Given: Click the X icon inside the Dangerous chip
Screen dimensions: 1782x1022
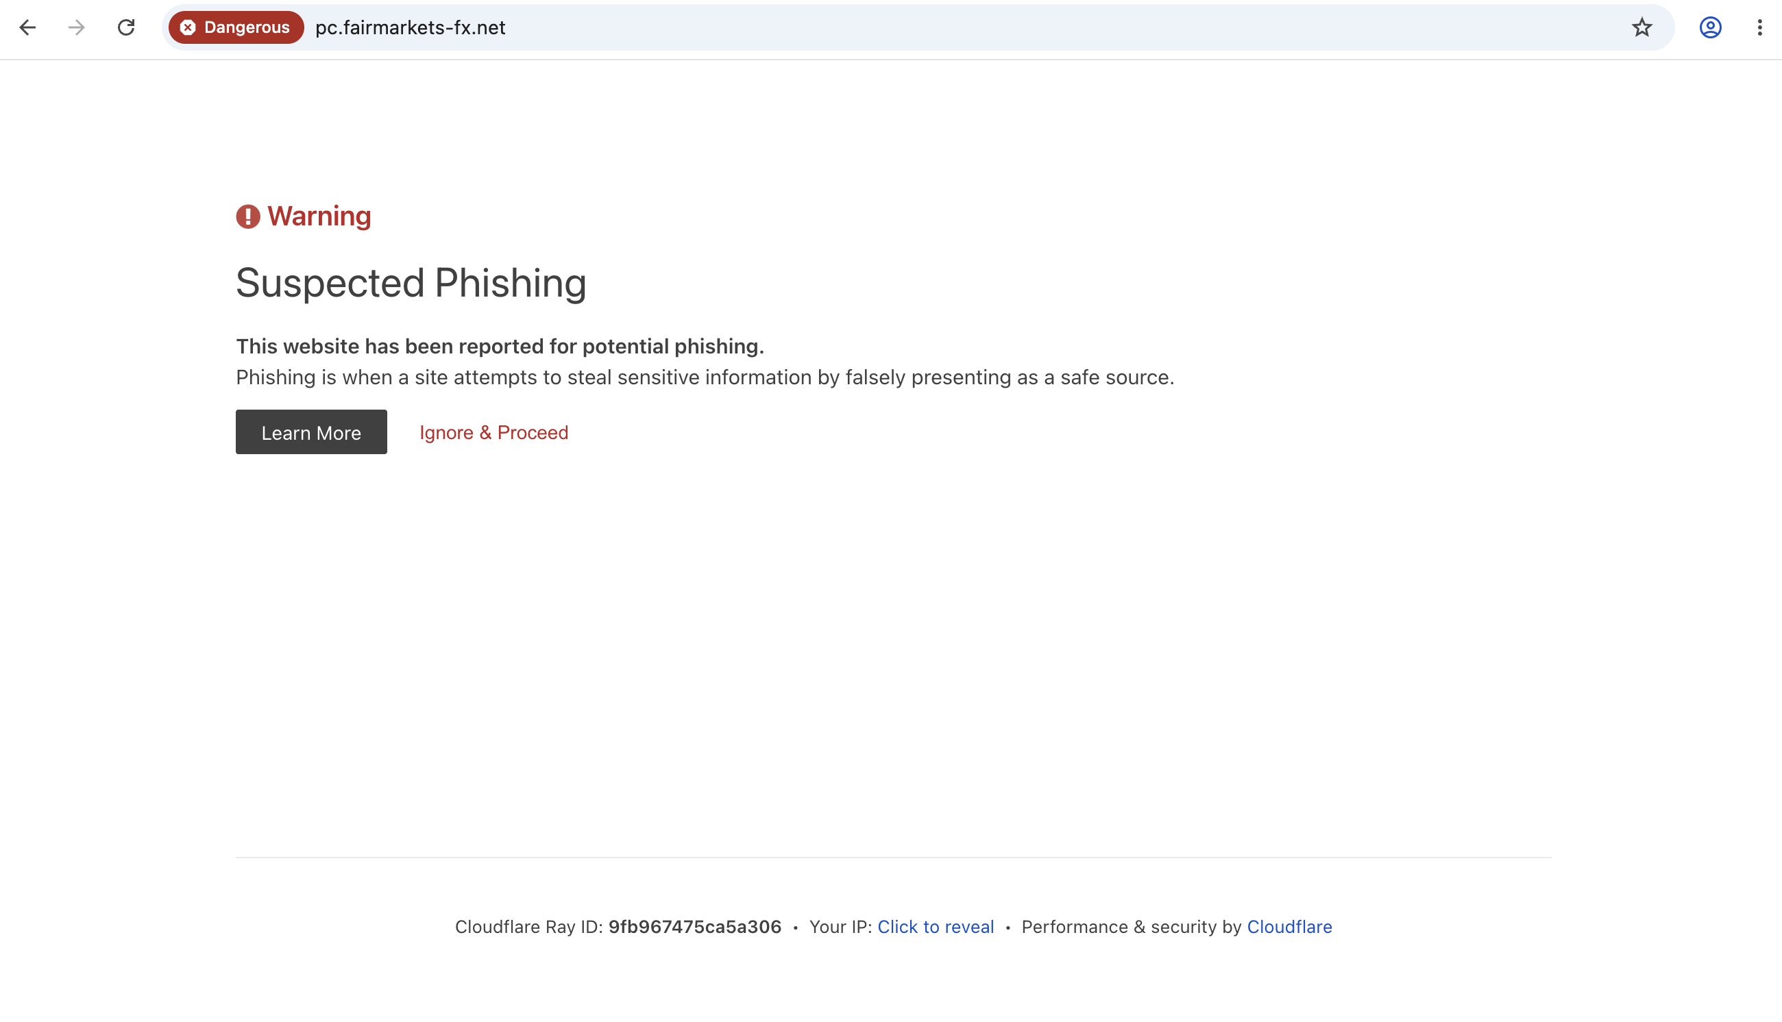Looking at the screenshot, I should tap(188, 27).
